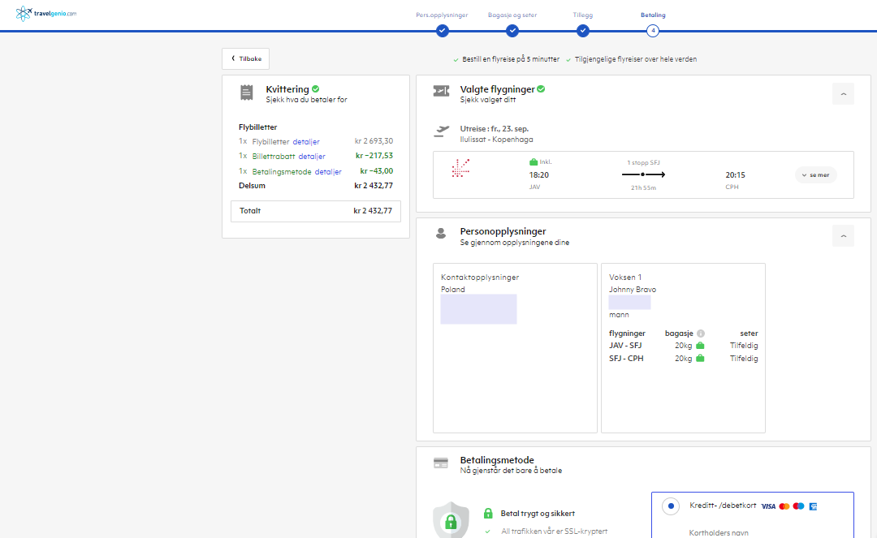This screenshot has width=877, height=538.
Task: Expand flight details with se mer
Action: coord(815,174)
